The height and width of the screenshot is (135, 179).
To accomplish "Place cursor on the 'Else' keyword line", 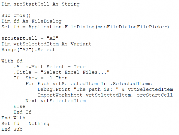I will tap(19, 106).
